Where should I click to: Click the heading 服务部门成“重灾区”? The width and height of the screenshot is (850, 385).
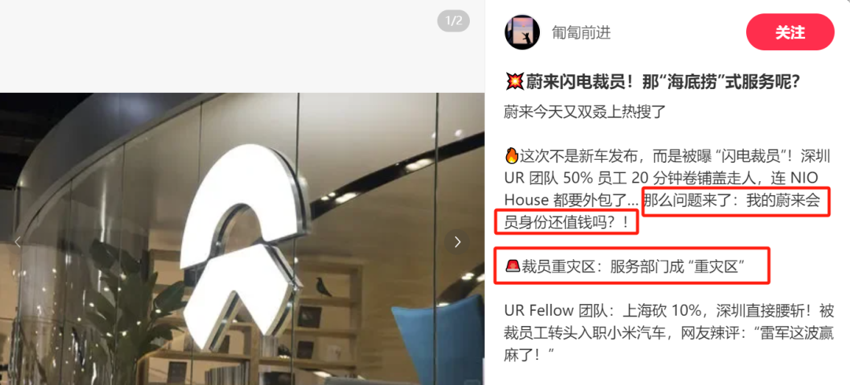tap(676, 266)
